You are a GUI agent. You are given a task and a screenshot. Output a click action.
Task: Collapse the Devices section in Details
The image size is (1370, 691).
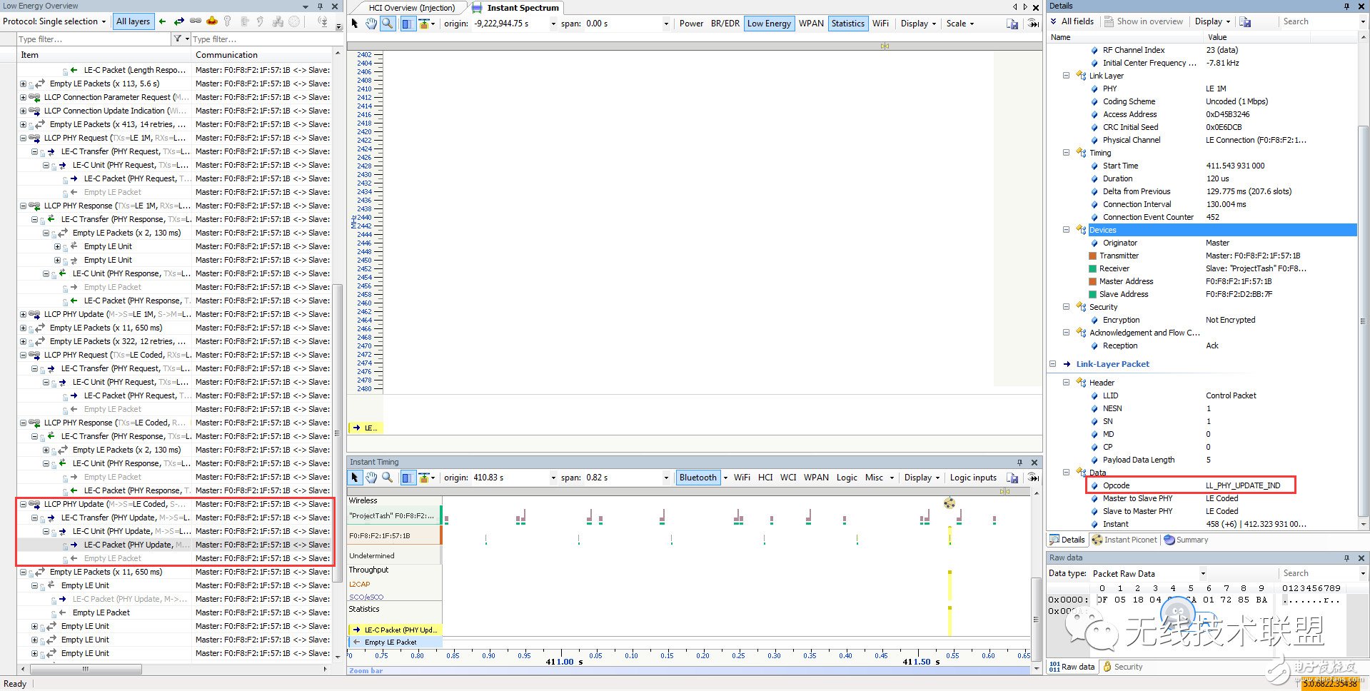[1066, 230]
